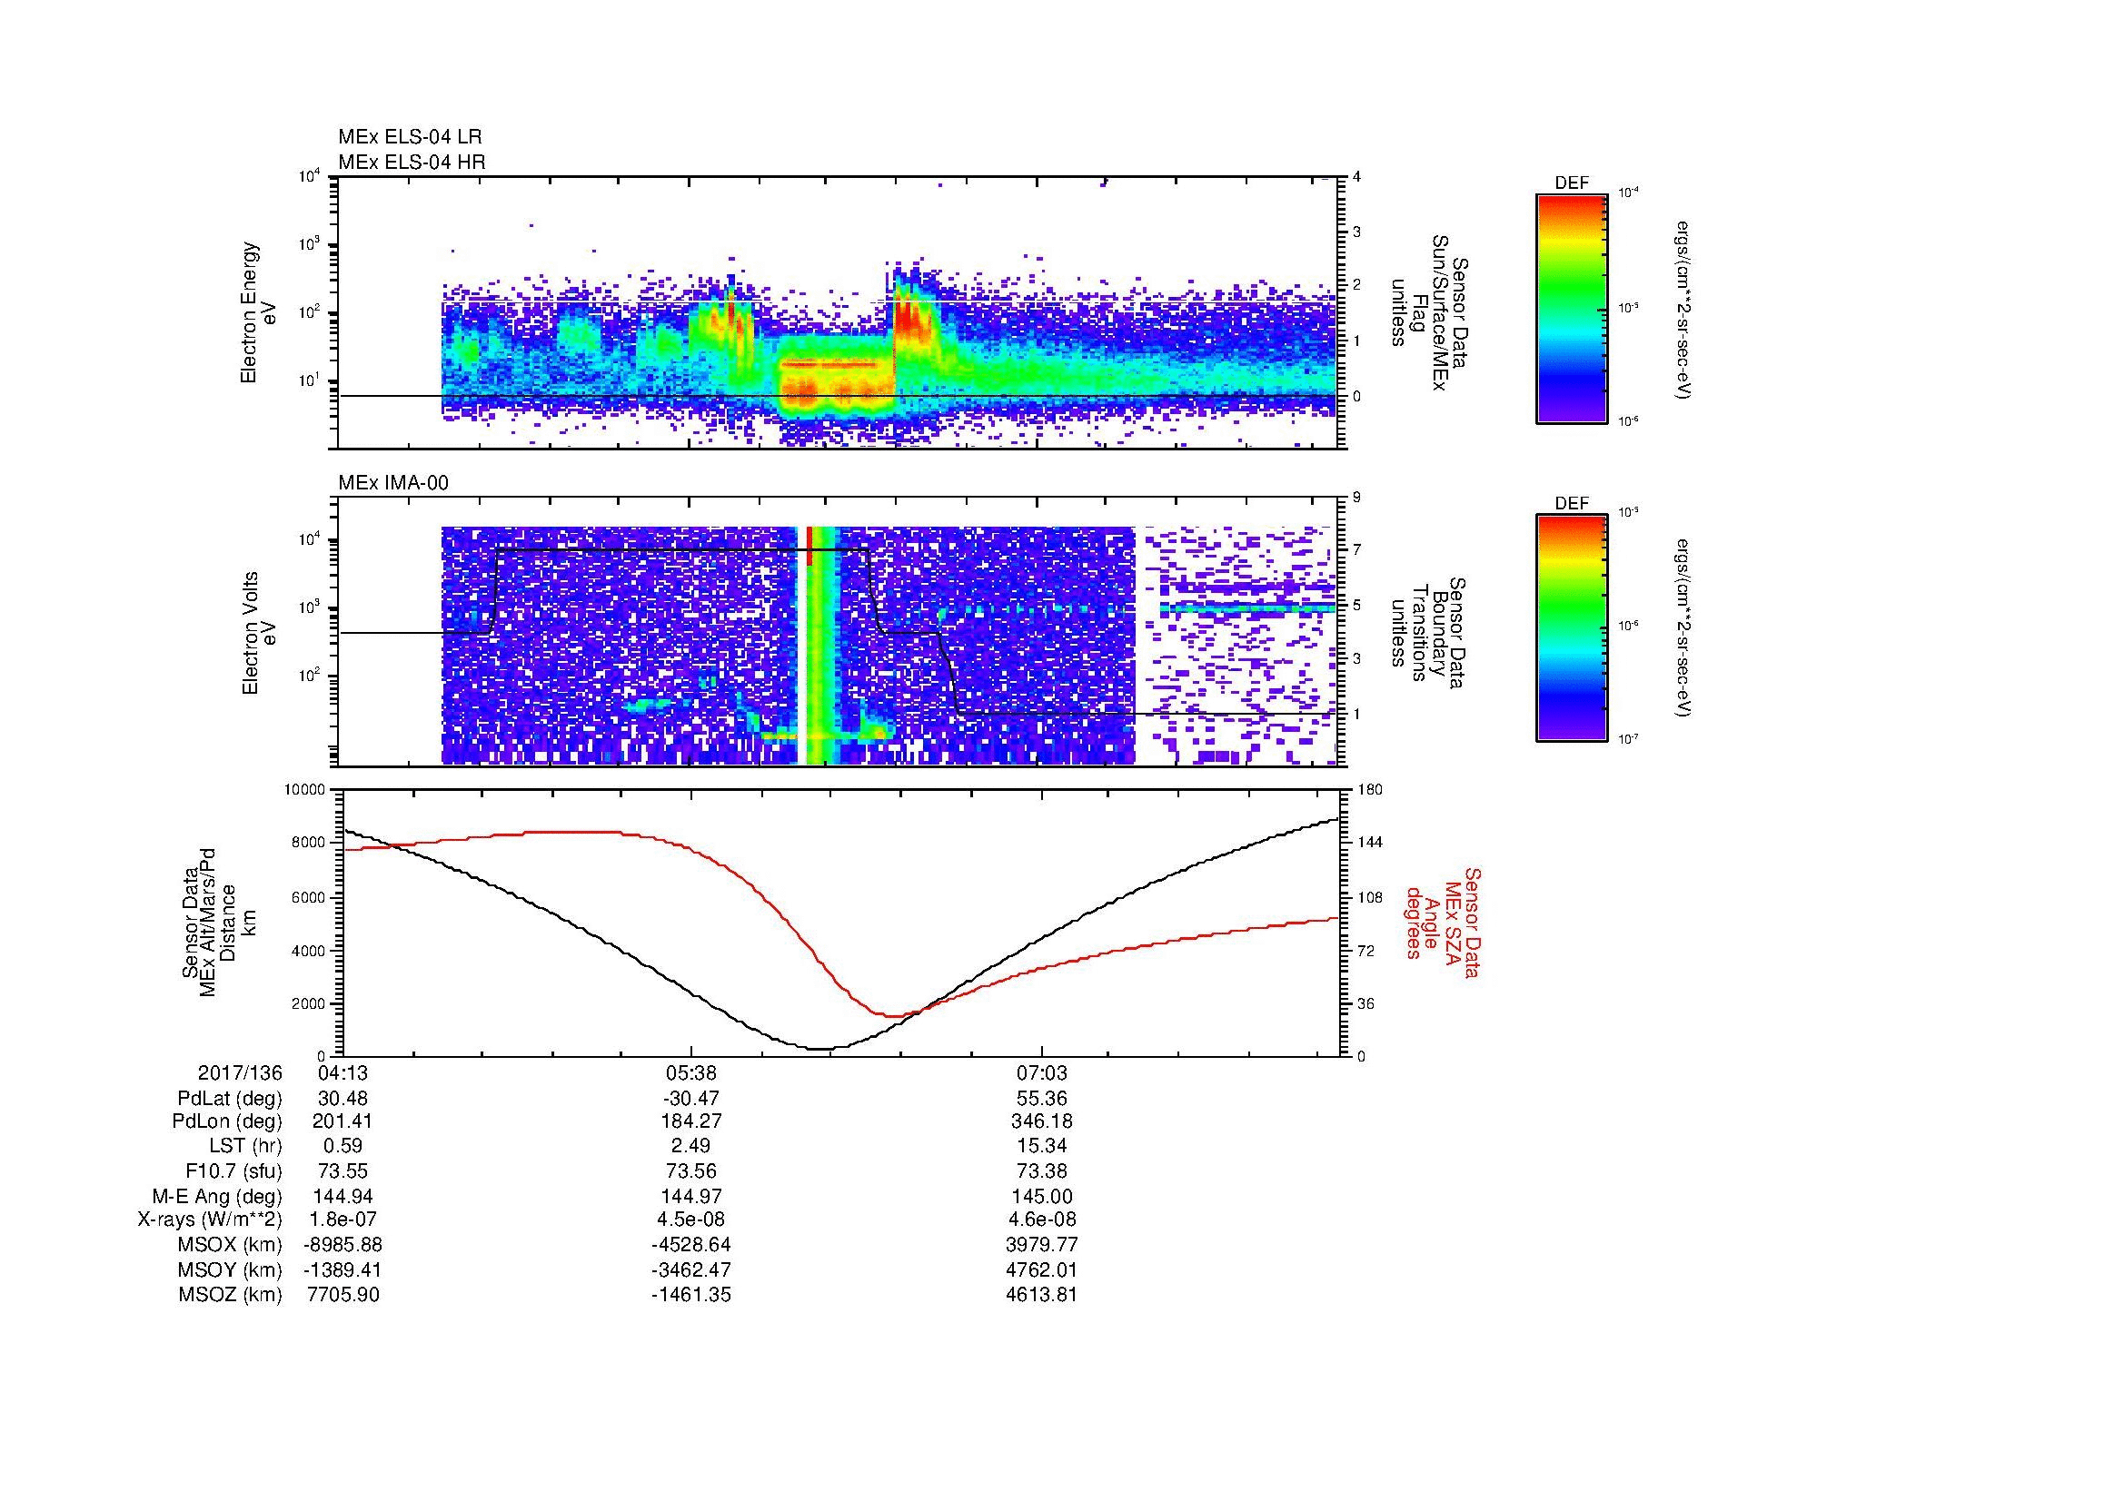Click the PdLon value 346.18
This screenshot has width=2125, height=1501.
point(1042,1121)
